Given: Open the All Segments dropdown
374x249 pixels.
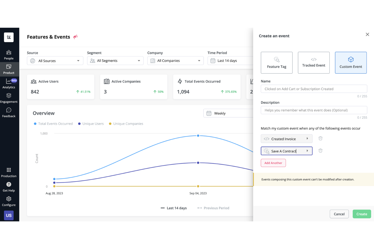Looking at the screenshot, I should click(x=115, y=61).
